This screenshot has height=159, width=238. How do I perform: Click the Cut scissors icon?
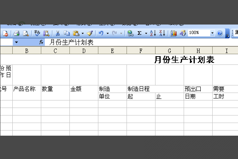click(58, 34)
